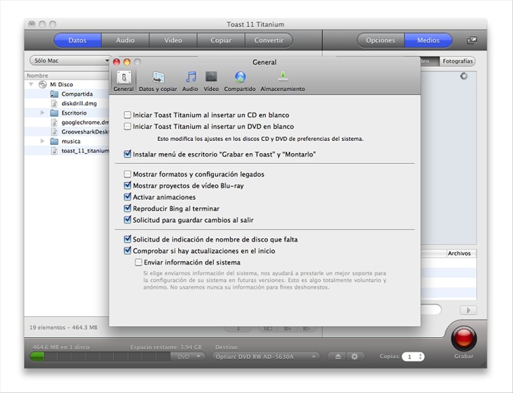Viewport: 513px width, 393px height.
Task: Click the Copias number field
Action: coord(409,357)
